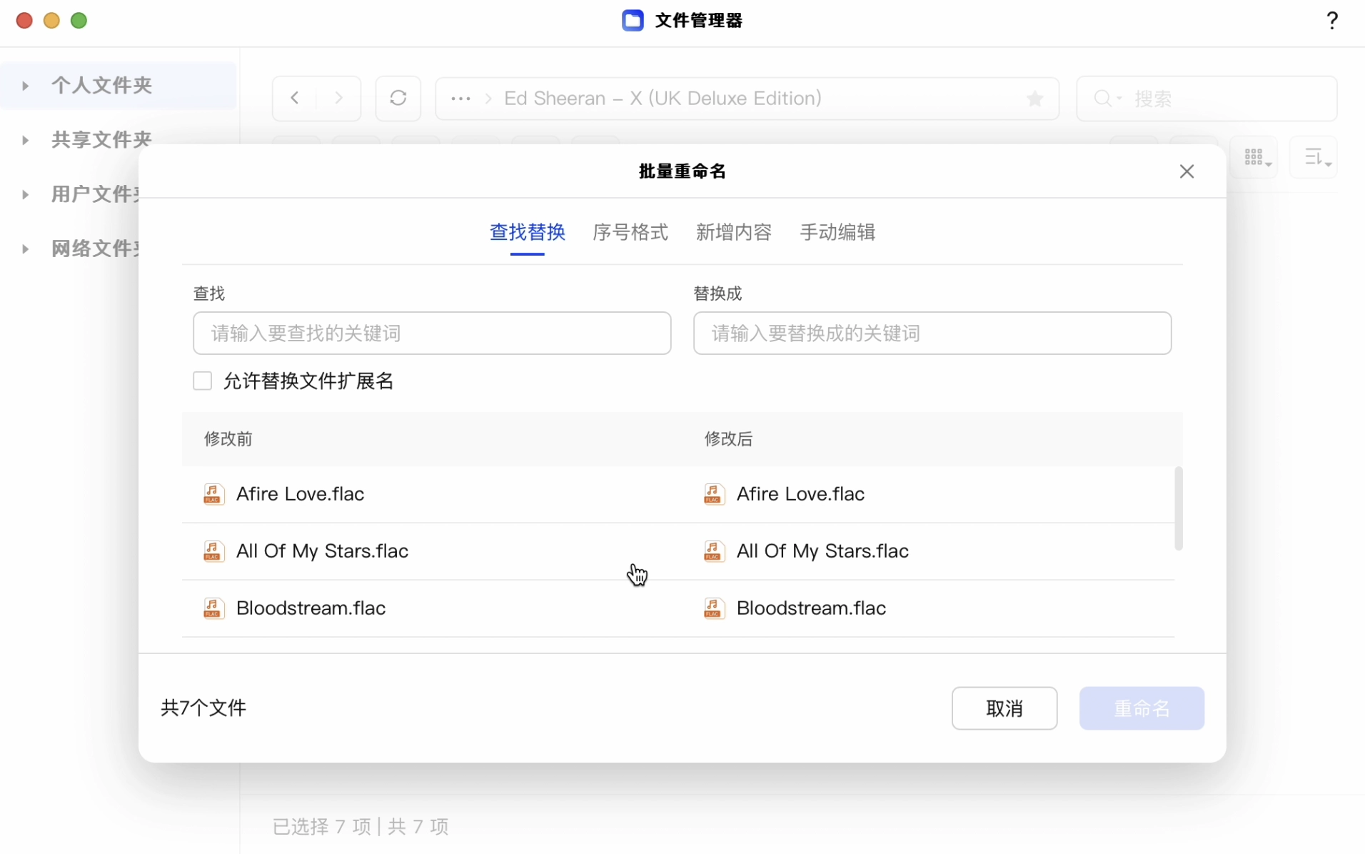Click the file list vertical scrollbar
The image size is (1365, 854).
[1178, 508]
